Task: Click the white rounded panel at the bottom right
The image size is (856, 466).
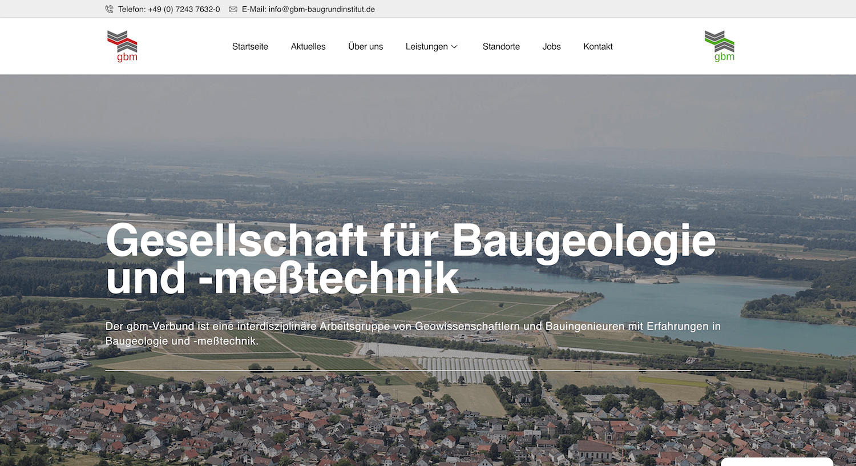Action: 777,461
